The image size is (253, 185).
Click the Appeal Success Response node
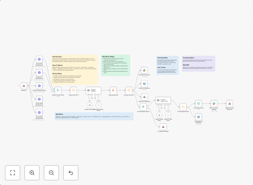tap(229, 103)
